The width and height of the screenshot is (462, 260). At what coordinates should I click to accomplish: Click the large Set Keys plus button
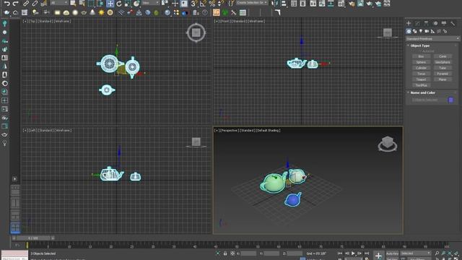378,255
